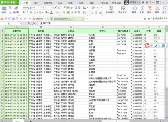Click the A-Z Sort icon
This screenshot has width=168, height=122.
coord(158,8)
